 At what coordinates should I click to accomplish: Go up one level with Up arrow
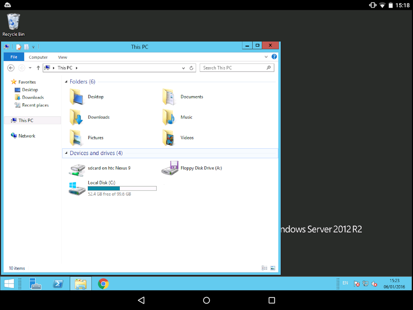[38, 68]
